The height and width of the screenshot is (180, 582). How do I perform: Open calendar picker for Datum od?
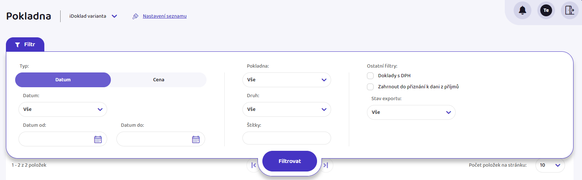(98, 139)
